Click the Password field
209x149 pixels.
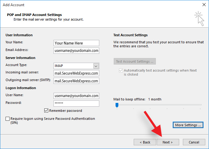click(76, 104)
